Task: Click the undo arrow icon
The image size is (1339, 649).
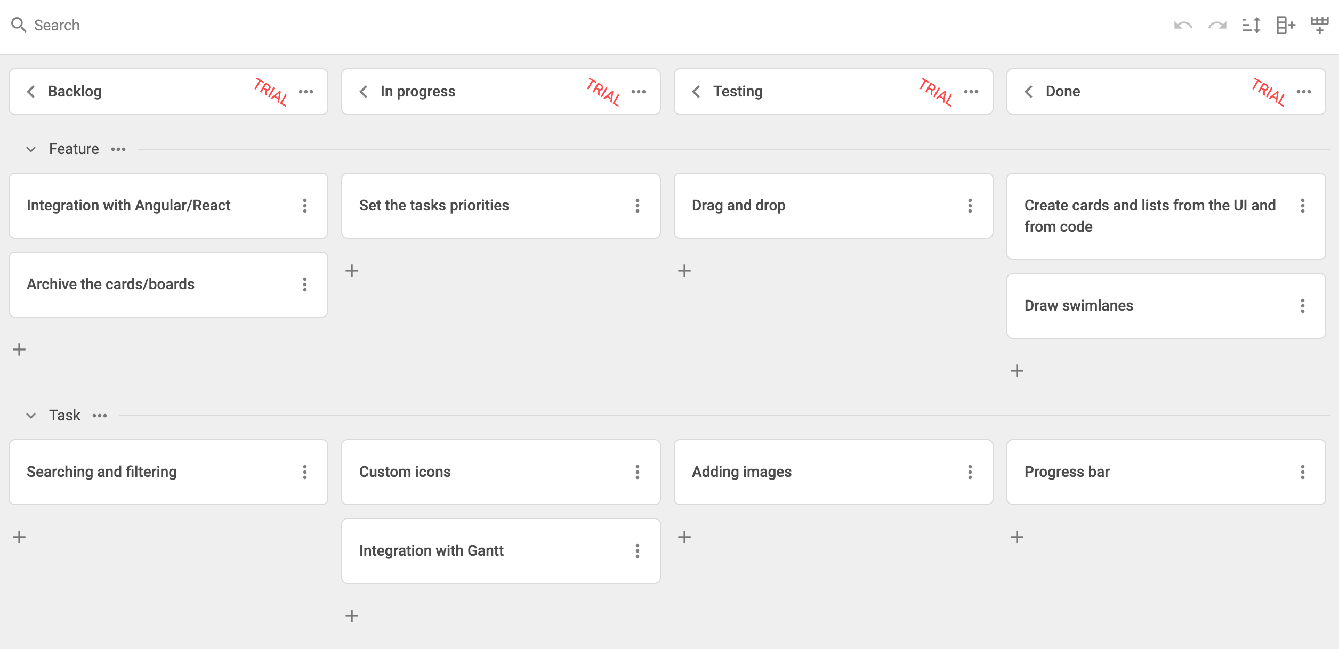Action: [1183, 25]
